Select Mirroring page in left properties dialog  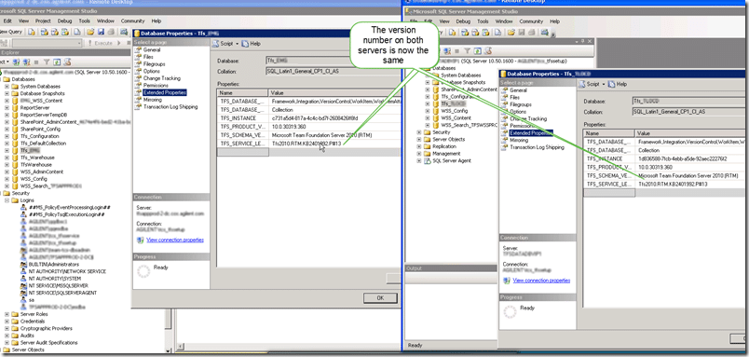[x=153, y=100]
